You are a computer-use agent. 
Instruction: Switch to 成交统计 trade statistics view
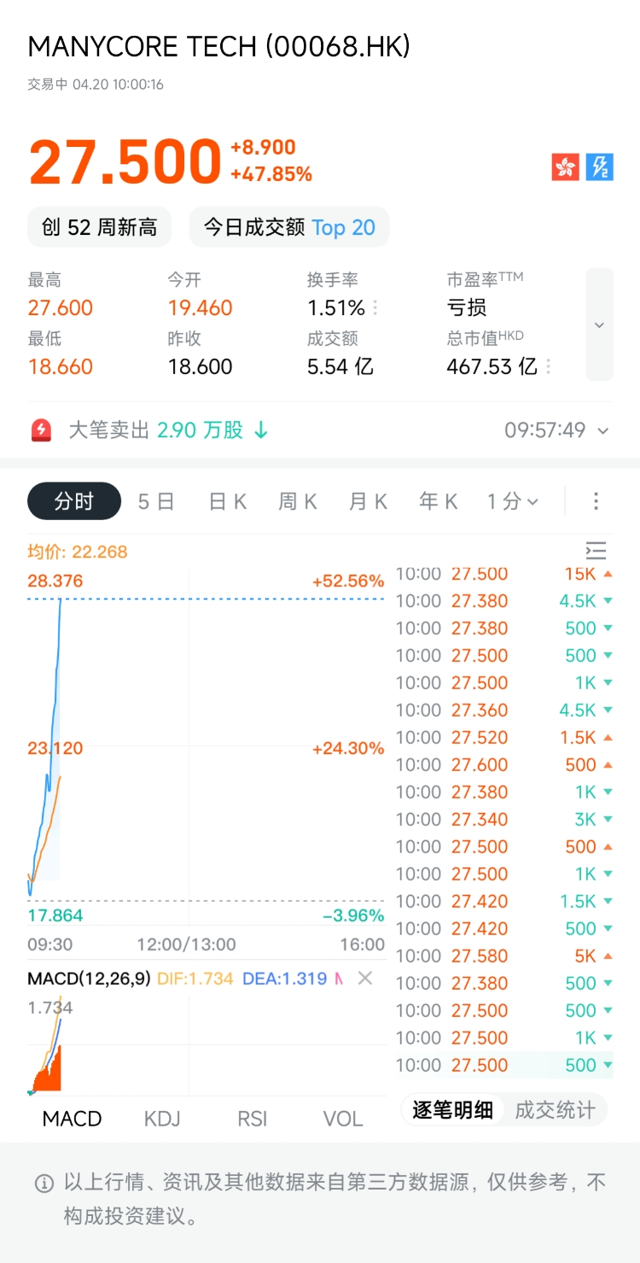click(555, 1110)
